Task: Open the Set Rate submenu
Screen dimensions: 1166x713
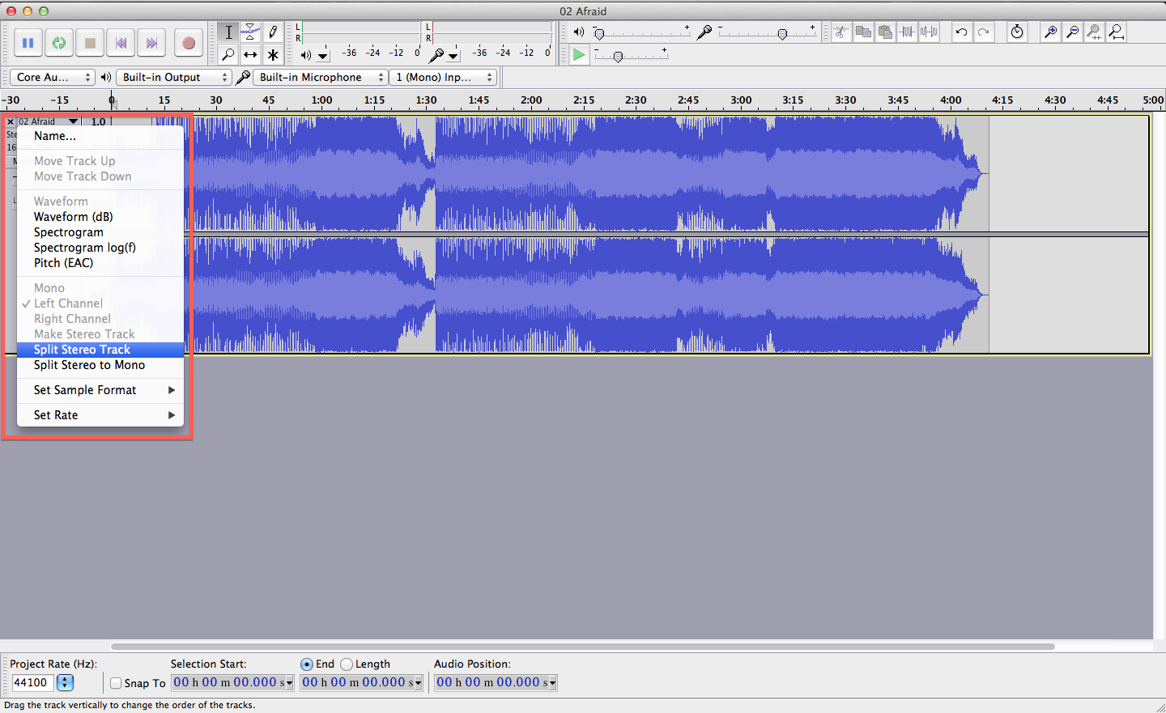Action: (100, 415)
